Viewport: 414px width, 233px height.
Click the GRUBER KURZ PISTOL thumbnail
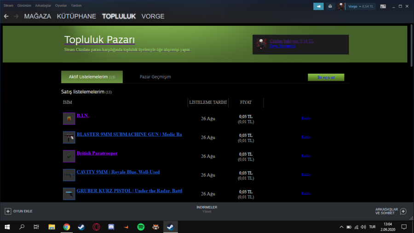69,193
